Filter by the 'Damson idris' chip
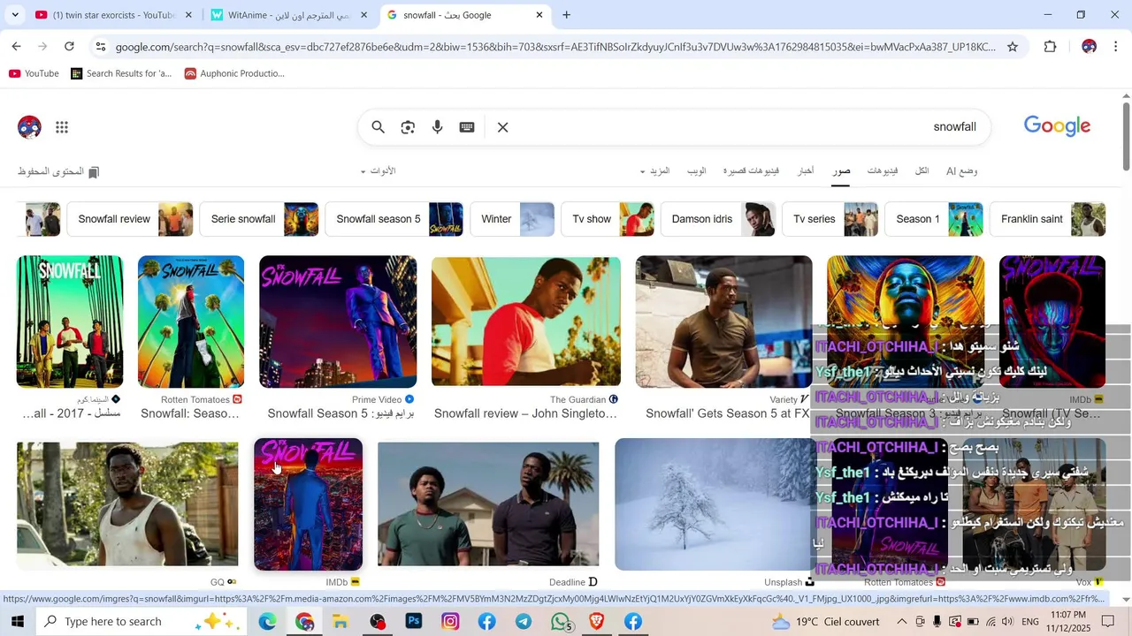1132x636 pixels. (x=718, y=219)
